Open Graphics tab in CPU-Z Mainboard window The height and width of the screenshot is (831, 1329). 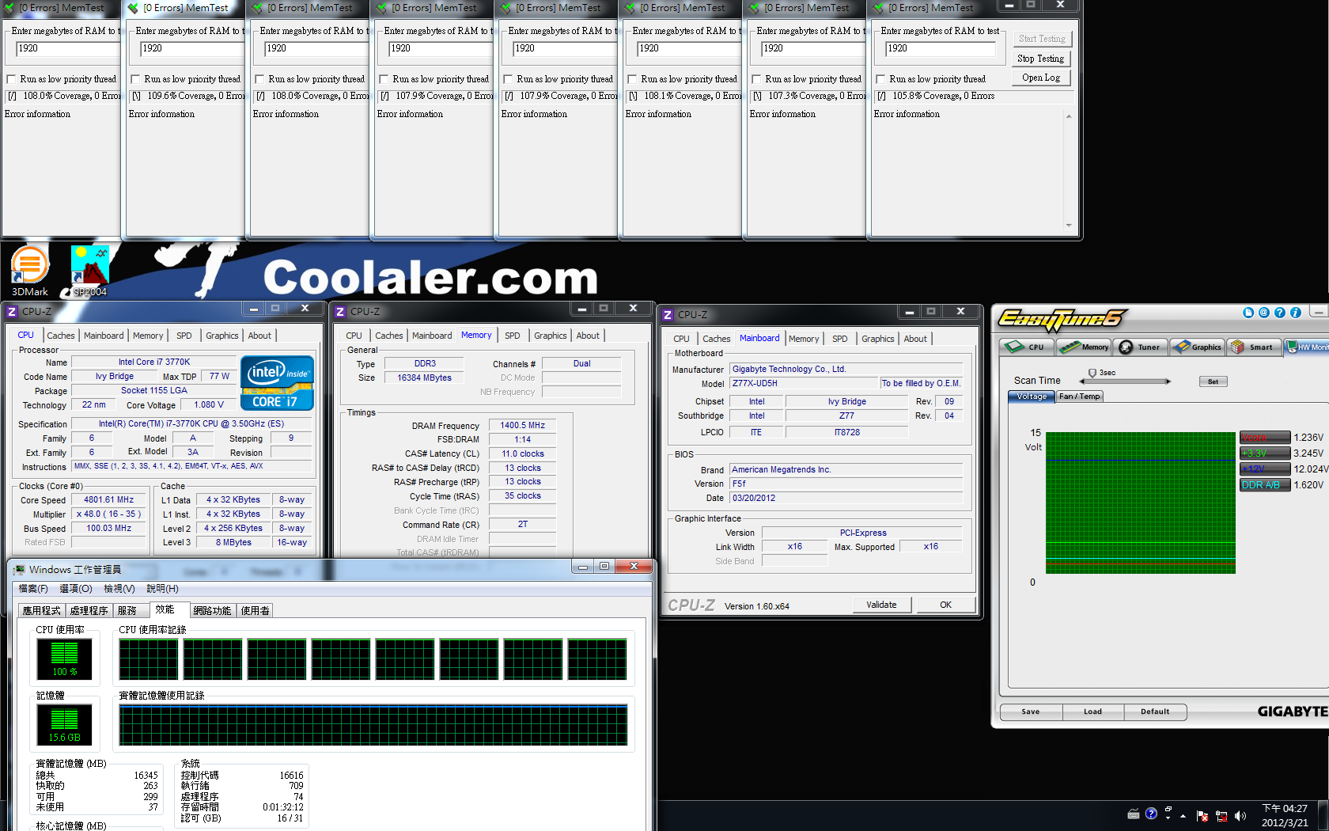878,339
